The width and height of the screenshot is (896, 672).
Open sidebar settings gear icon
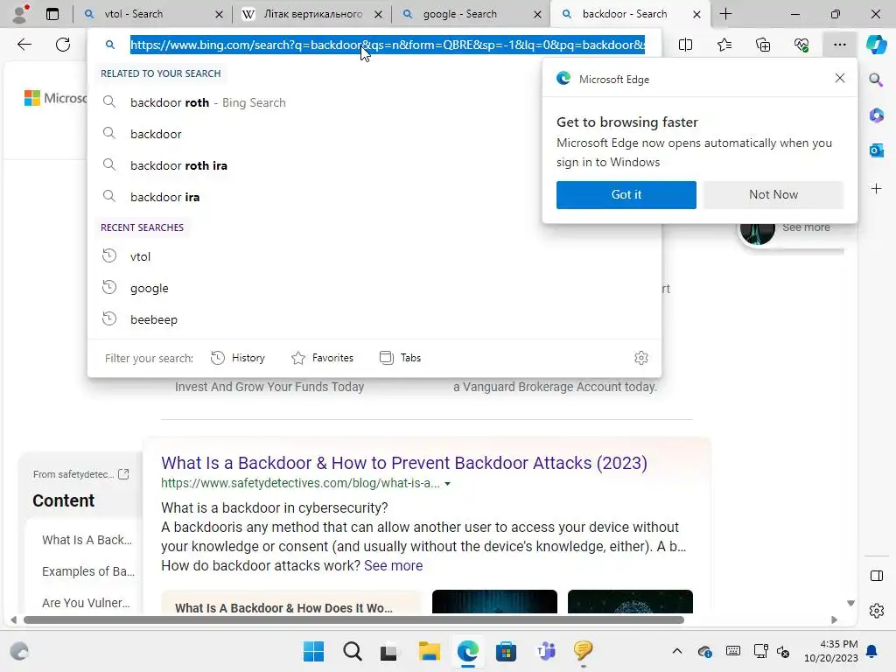point(876,611)
